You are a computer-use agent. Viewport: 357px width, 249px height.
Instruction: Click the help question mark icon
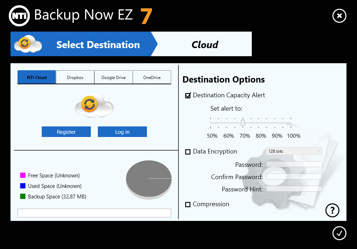tap(332, 210)
